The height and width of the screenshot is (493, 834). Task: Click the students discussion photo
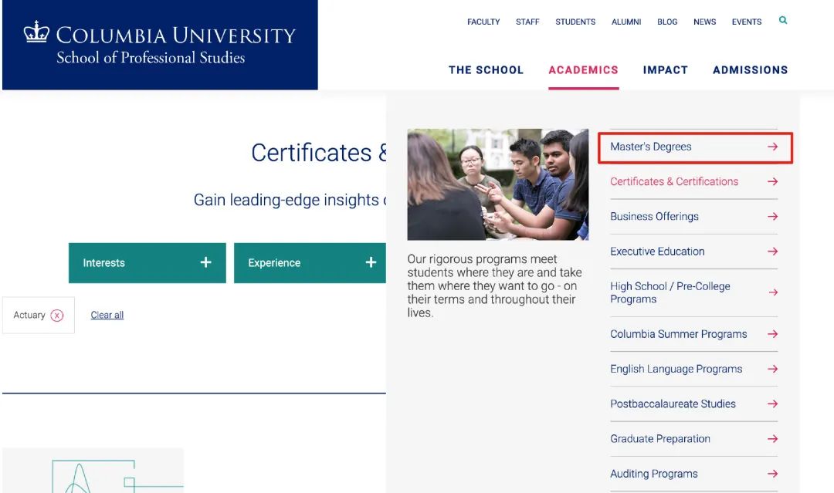click(x=497, y=184)
